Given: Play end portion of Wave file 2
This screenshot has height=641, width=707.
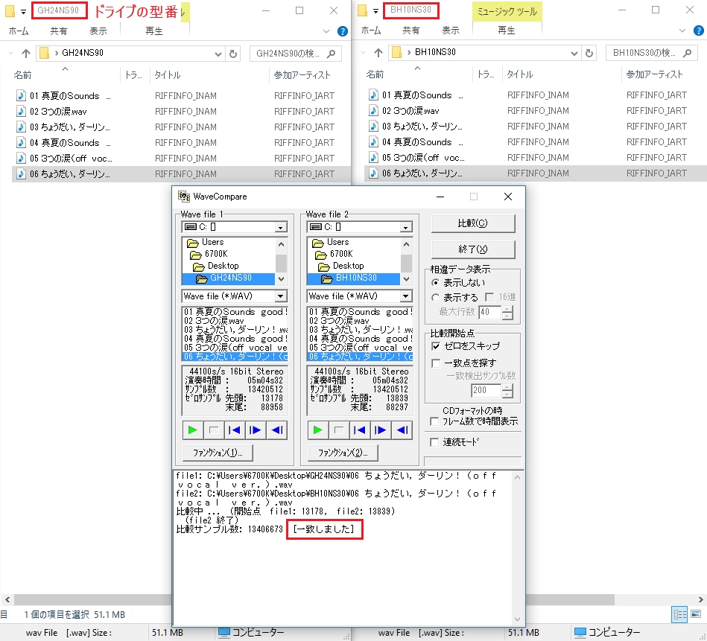Looking at the screenshot, I should (x=402, y=430).
